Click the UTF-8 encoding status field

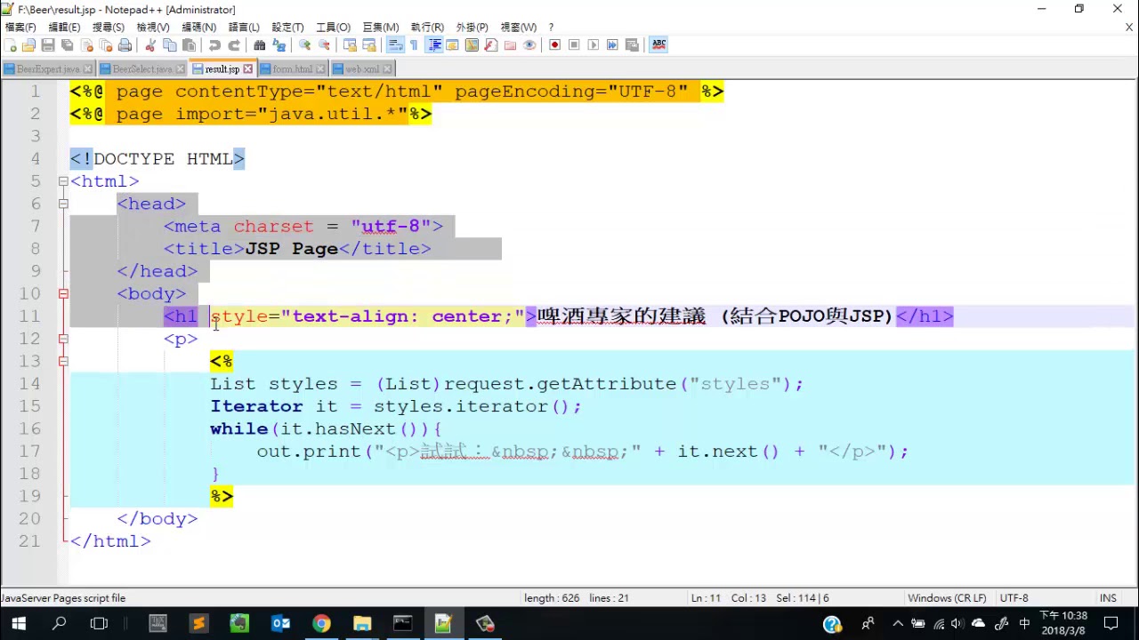tap(1014, 598)
